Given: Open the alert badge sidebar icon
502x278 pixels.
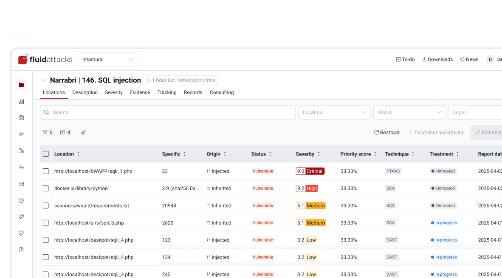Looking at the screenshot, I should coord(21,200).
